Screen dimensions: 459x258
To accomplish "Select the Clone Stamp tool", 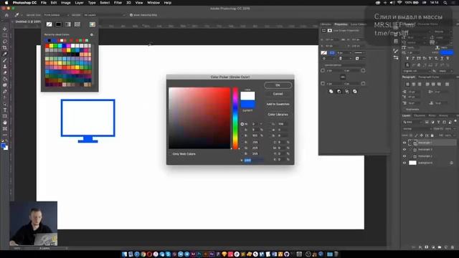I will point(5,67).
